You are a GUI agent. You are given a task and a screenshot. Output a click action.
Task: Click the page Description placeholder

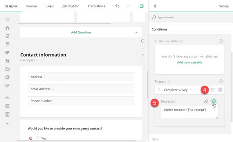tap(28, 60)
